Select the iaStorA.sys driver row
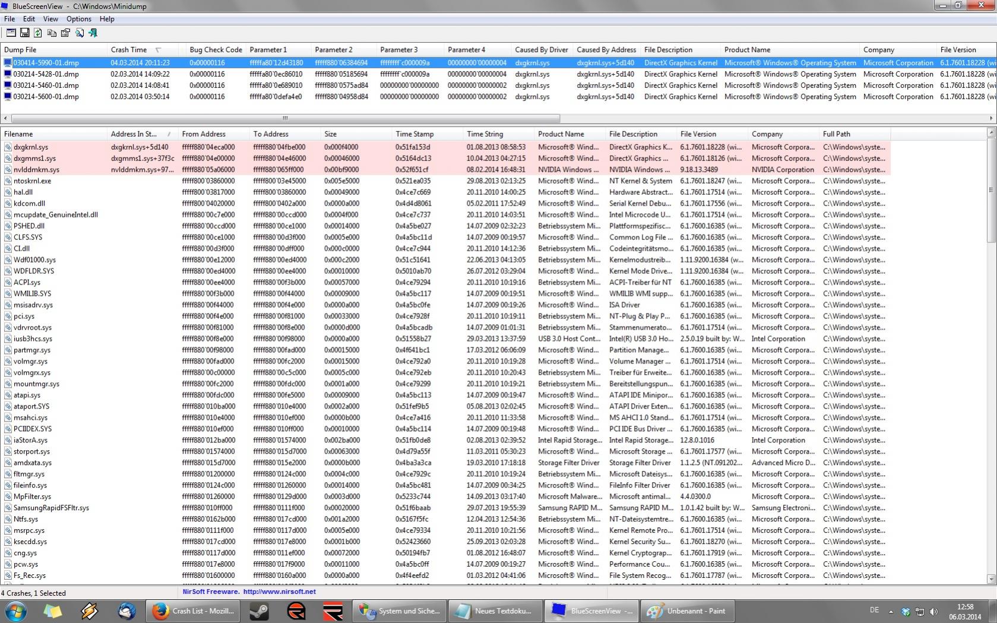The height and width of the screenshot is (623, 997). pos(445,440)
